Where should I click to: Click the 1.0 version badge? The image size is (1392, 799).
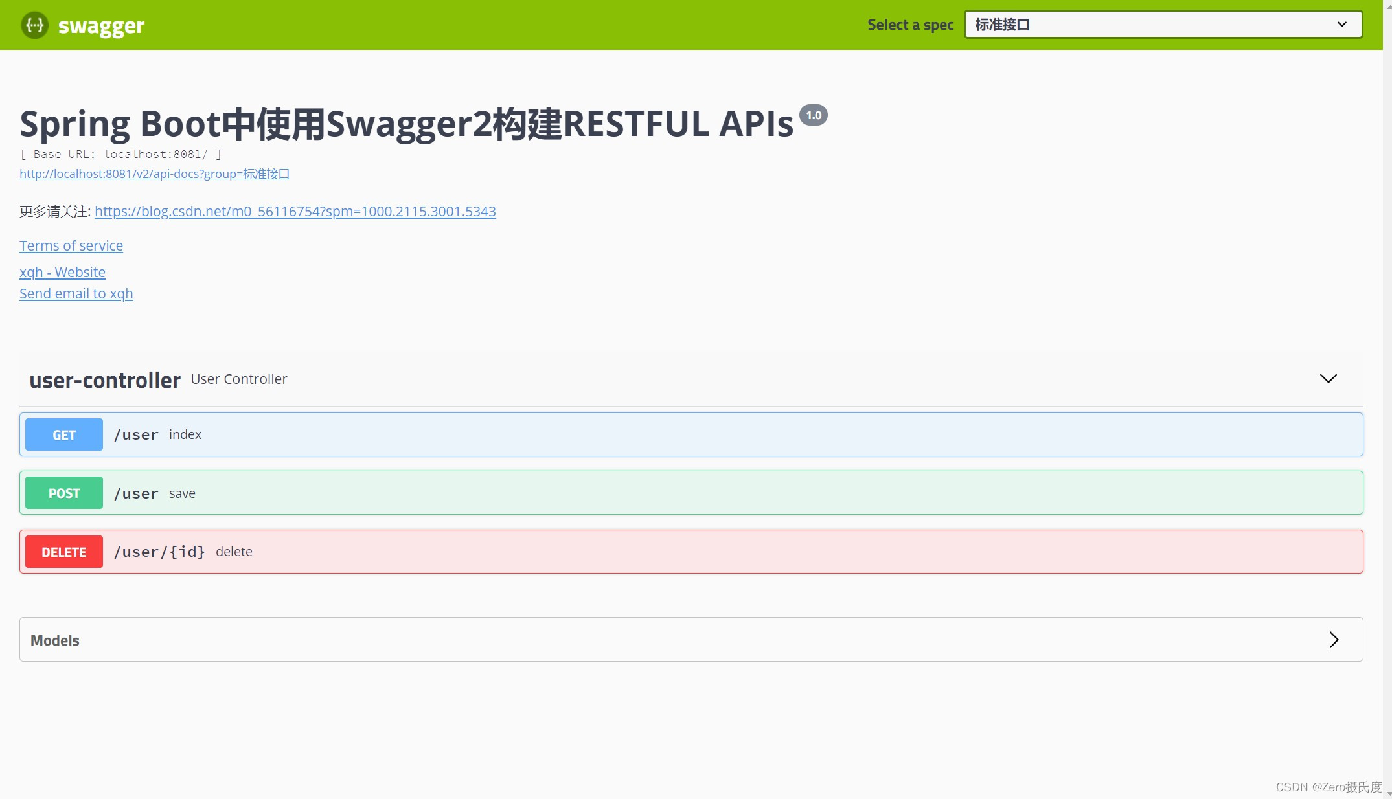[814, 115]
